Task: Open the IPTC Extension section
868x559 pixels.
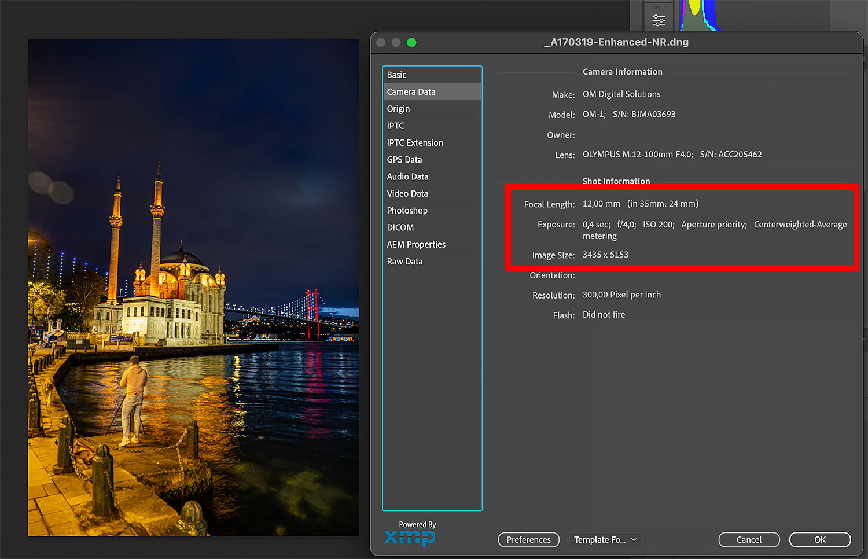Action: click(415, 142)
